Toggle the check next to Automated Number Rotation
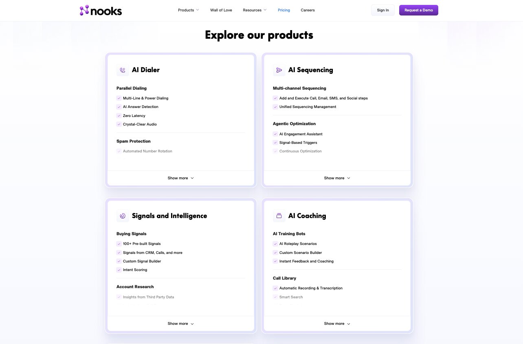Image resolution: width=523 pixels, height=344 pixels. (x=119, y=151)
